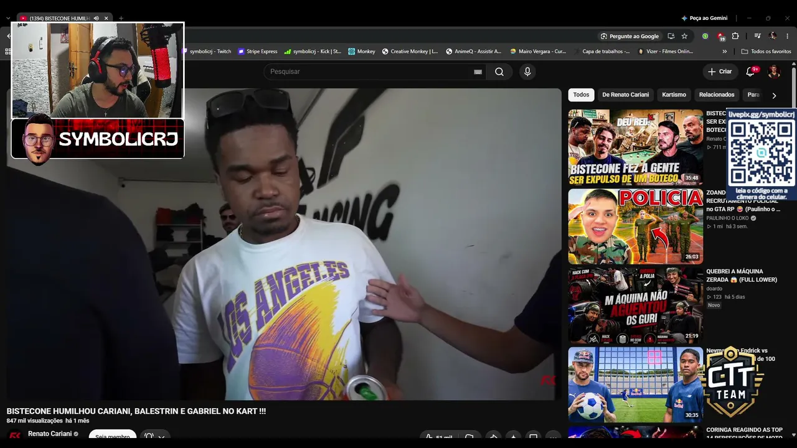This screenshot has height=448, width=797.
Task: Mute the tab using the speaker icon
Action: tap(96, 18)
